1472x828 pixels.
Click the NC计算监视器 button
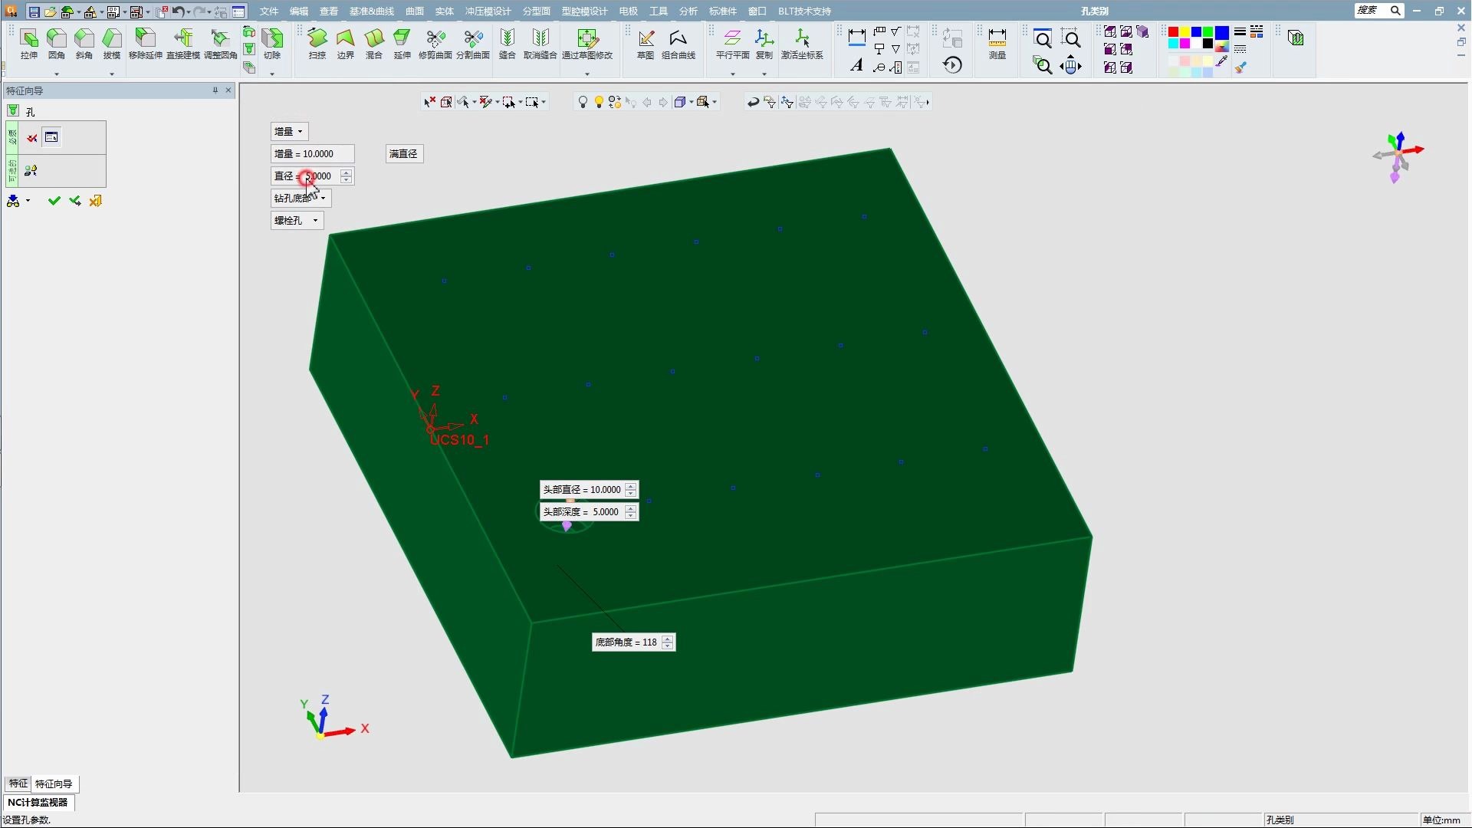pos(38,802)
